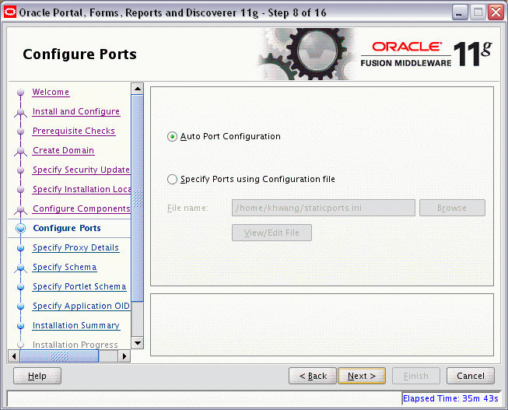508x410 pixels.
Task: Go back with the Back button
Action: click(x=313, y=376)
